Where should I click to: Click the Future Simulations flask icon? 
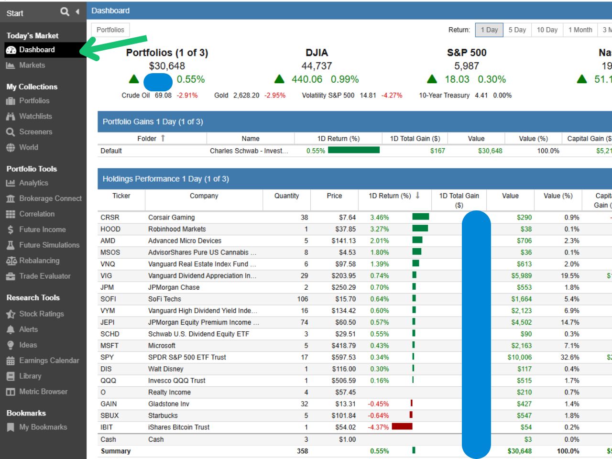click(11, 245)
